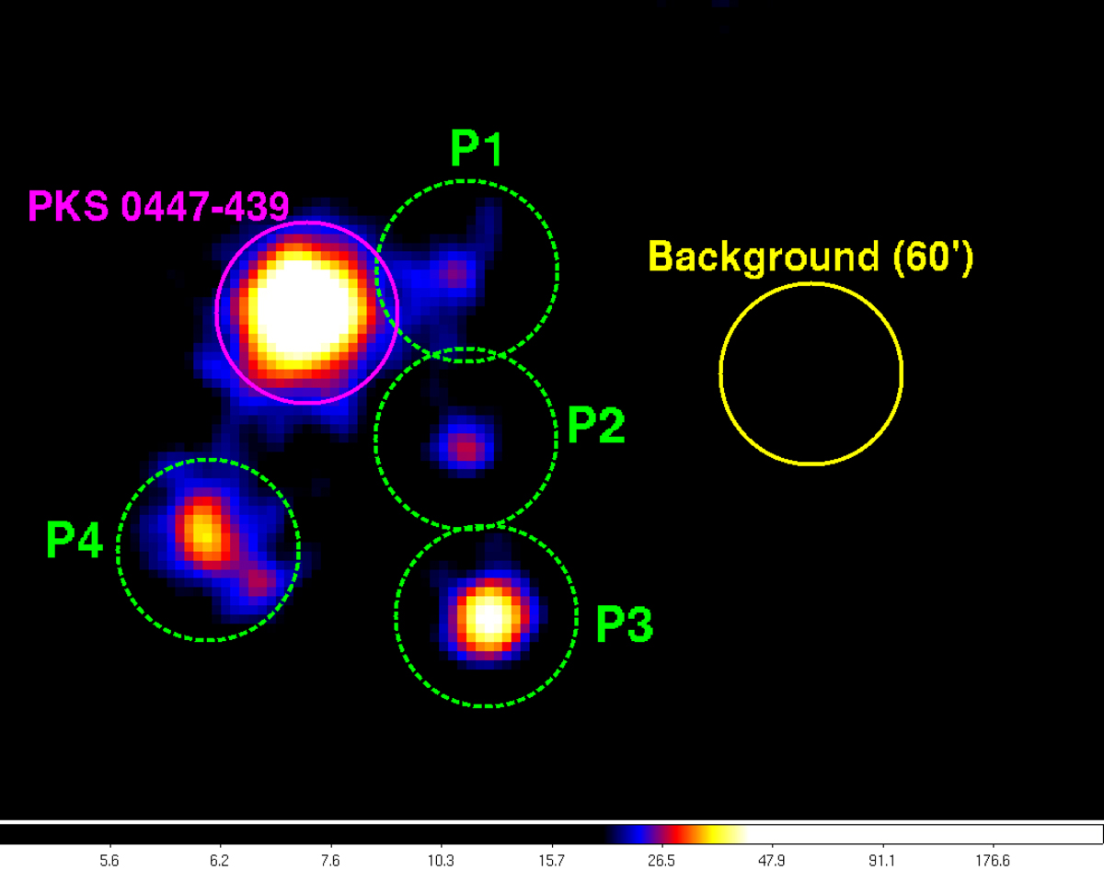Select the green P2 label
1104x870 pixels.
coord(595,426)
